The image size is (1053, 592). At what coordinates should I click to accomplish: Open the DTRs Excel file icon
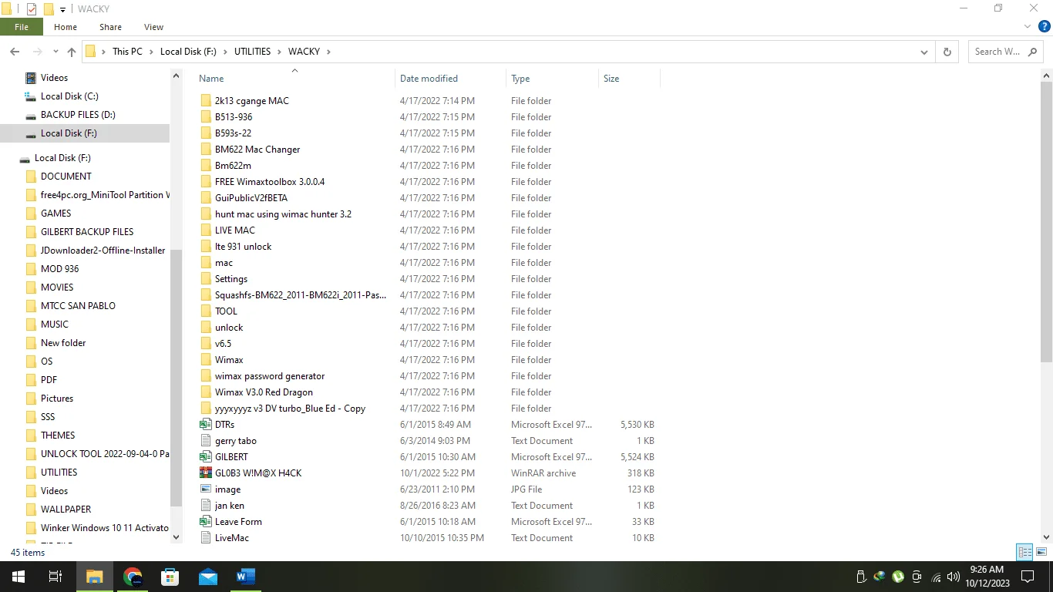[x=205, y=425]
